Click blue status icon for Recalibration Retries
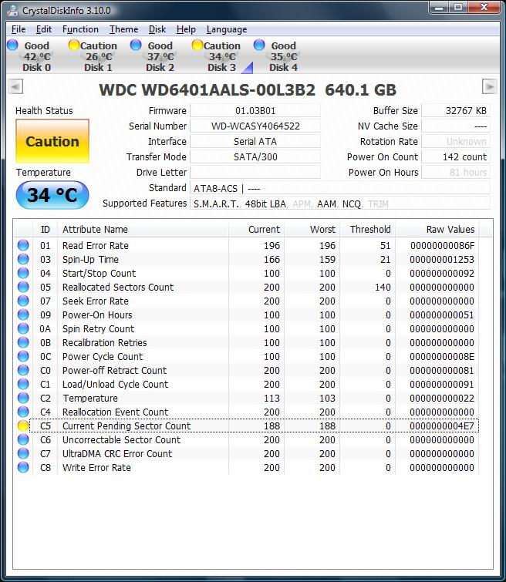Image resolution: width=506 pixels, height=582 pixels. (x=23, y=342)
